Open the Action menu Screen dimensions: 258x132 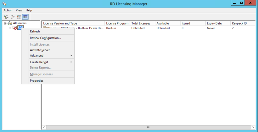point(8,10)
